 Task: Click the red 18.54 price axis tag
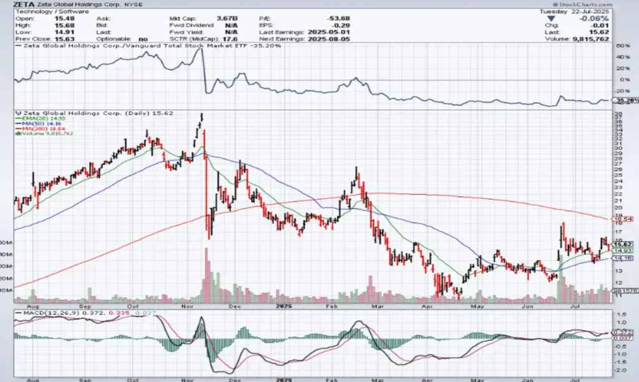click(623, 219)
